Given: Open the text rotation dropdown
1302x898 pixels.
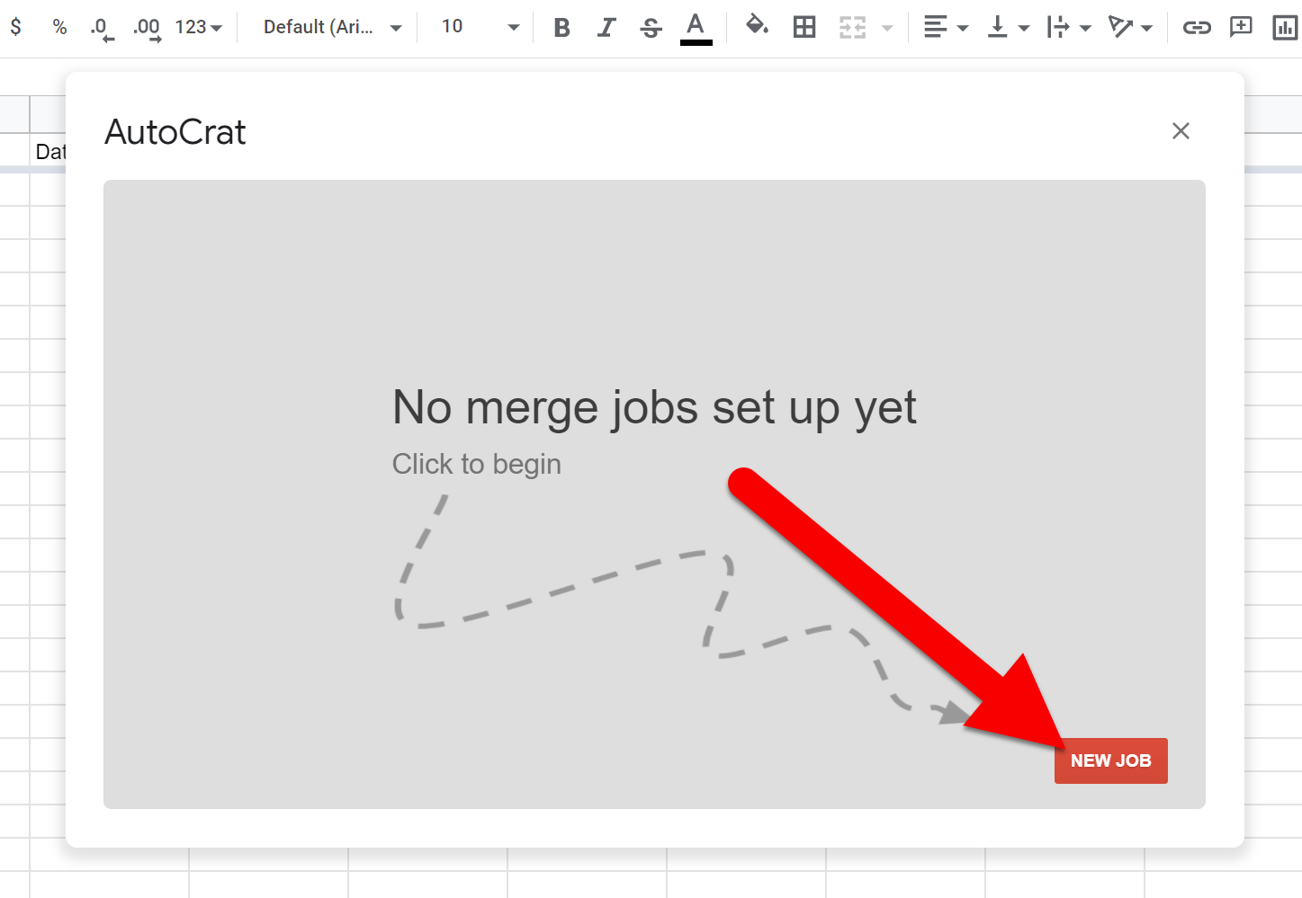Looking at the screenshot, I should pyautogui.click(x=1130, y=27).
